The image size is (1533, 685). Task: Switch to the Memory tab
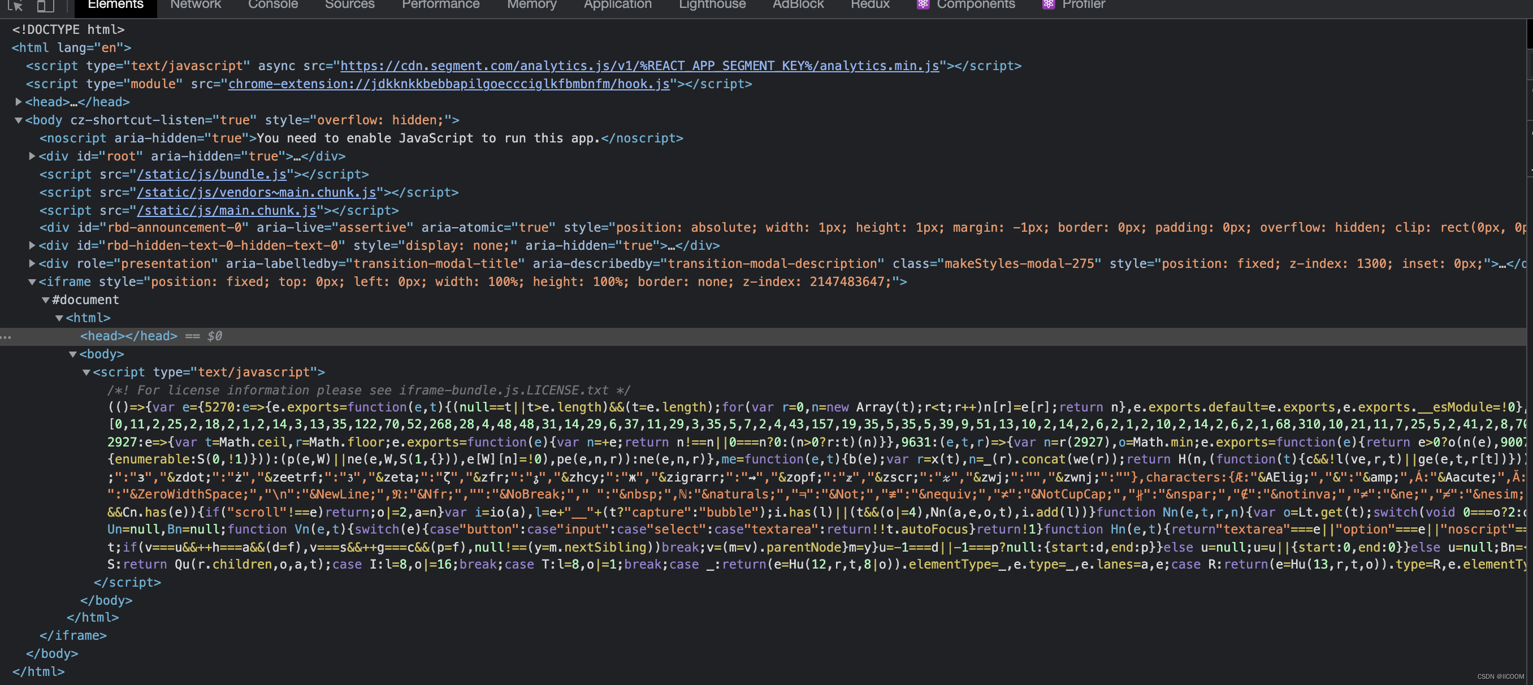click(531, 5)
